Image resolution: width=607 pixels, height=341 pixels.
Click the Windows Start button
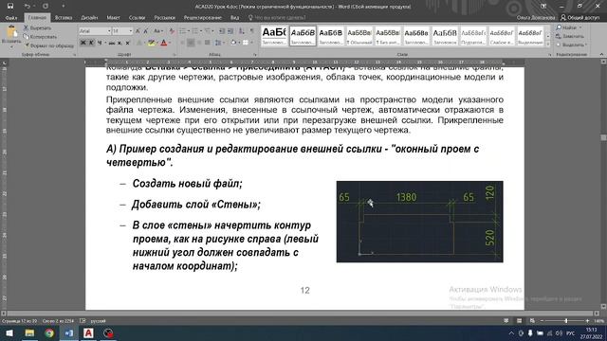point(9,332)
